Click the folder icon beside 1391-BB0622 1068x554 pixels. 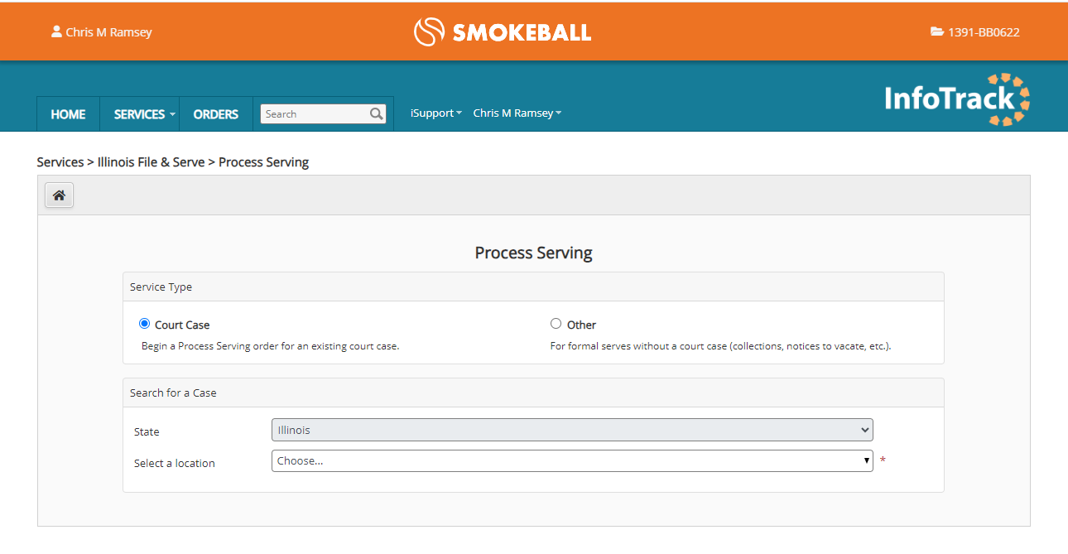(x=937, y=32)
